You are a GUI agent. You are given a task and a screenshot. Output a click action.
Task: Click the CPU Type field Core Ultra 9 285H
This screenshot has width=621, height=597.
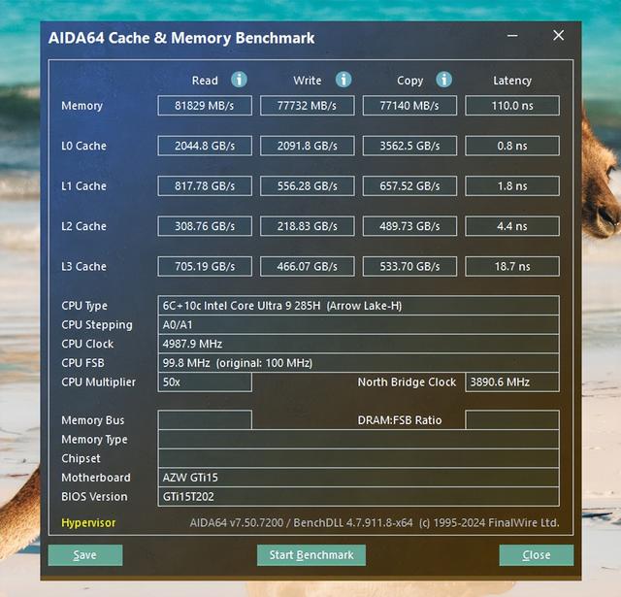(x=358, y=306)
